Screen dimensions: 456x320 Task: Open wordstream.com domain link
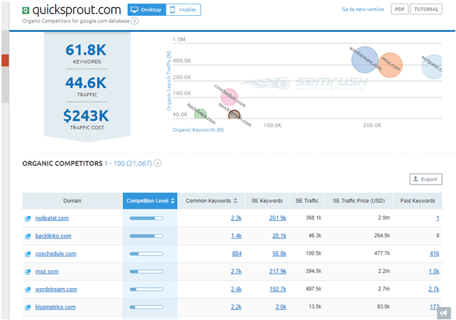tap(56, 289)
